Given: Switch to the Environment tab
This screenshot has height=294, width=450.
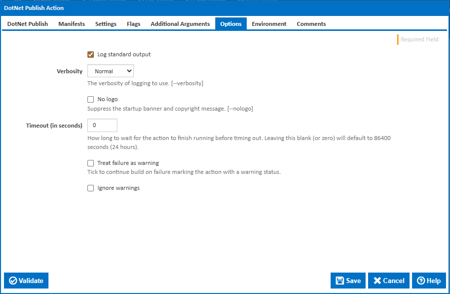Looking at the screenshot, I should coord(269,23).
